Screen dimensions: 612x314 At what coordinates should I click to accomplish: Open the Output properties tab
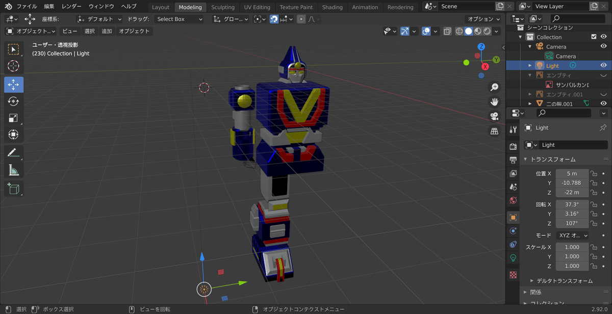click(513, 160)
